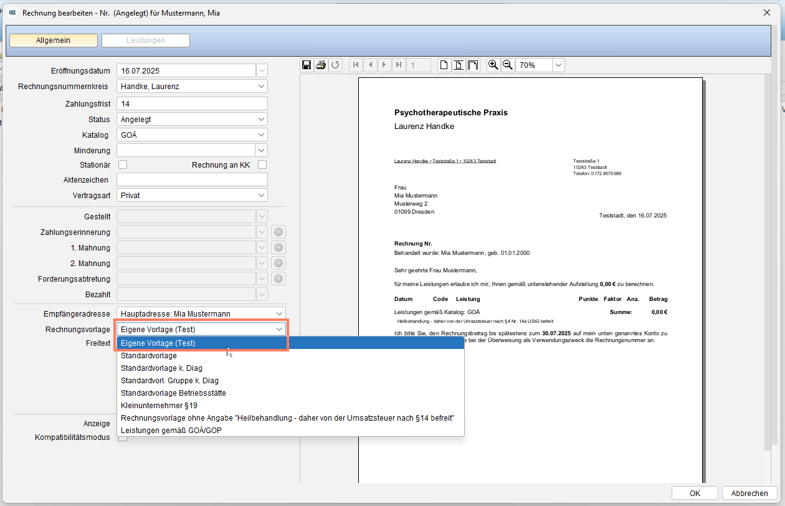Open the 70% zoom level dropdown
785x506 pixels.
(x=558, y=65)
